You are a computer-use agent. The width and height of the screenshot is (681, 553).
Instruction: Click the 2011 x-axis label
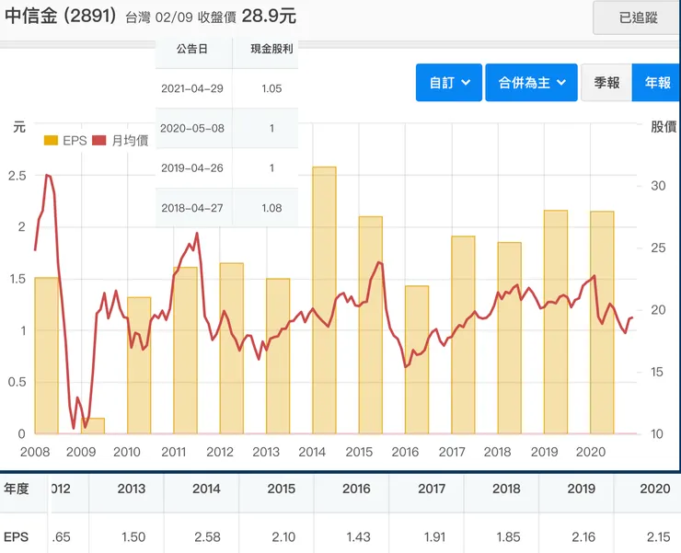173,452
